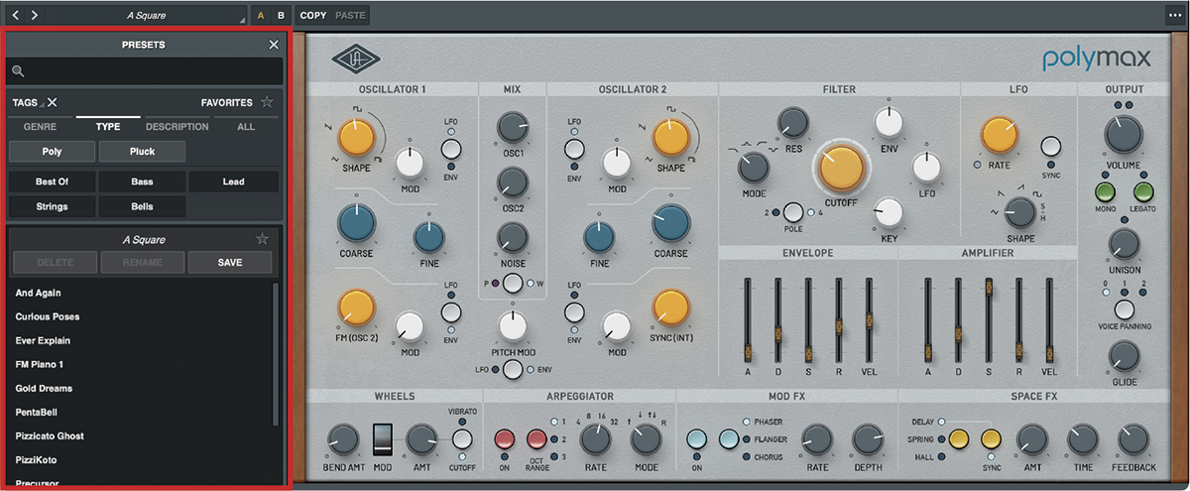Image resolution: width=1190 pixels, height=491 pixels.
Task: Click the Mod wheel control
Action: point(383,440)
